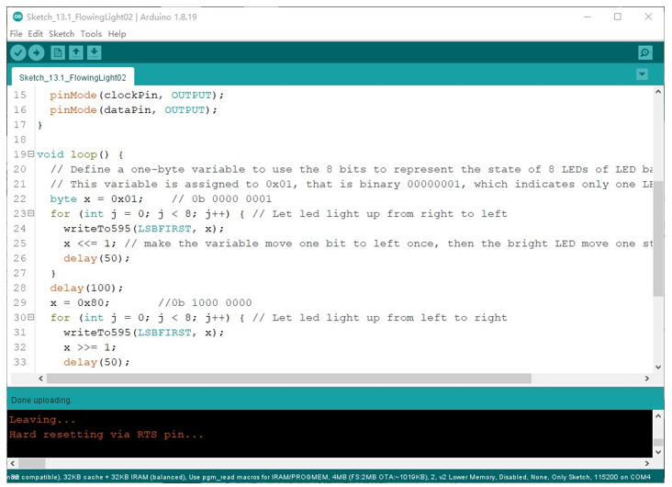The height and width of the screenshot is (487, 672).
Task: Click the '// 0b 0000 0001' comment
Action: pos(221,199)
